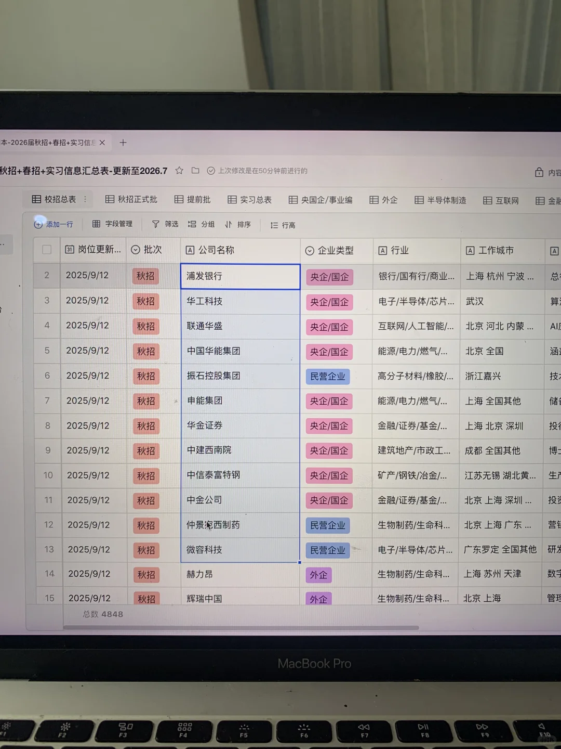Click 民营企业 tag in 微容科技 row
Screen dimensions: 561x749
coord(328,550)
